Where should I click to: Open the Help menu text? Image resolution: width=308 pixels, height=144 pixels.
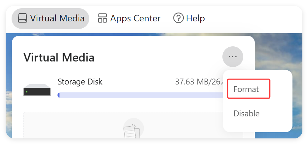click(195, 18)
